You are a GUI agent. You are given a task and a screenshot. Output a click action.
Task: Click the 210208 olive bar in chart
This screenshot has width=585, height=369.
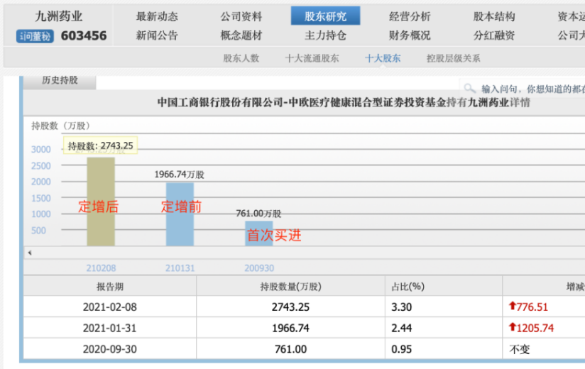pos(101,202)
